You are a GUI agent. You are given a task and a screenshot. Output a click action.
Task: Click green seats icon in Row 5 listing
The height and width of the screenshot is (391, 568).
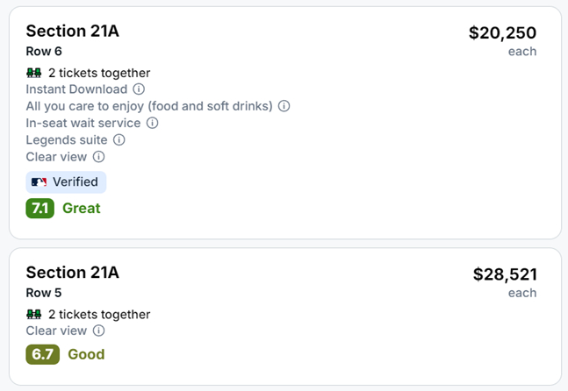pos(34,315)
